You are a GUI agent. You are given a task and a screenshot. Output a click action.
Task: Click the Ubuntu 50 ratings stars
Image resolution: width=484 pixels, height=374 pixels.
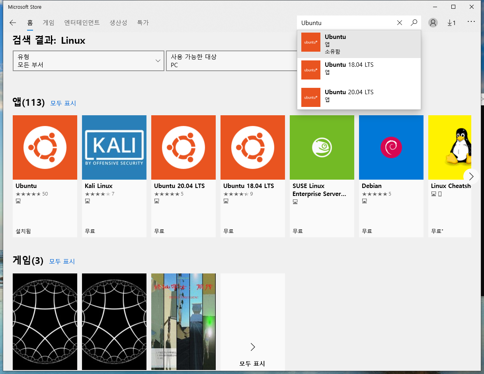click(x=32, y=194)
